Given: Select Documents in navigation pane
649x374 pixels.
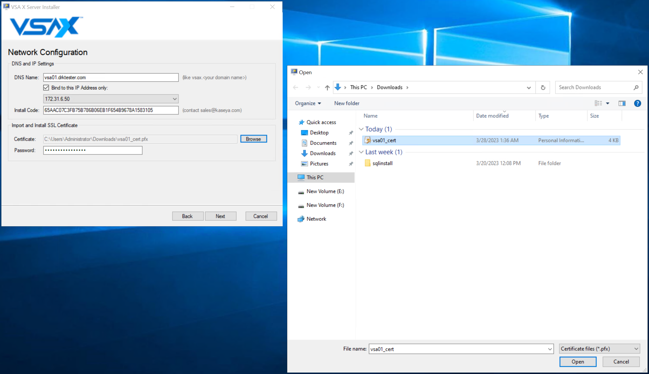Looking at the screenshot, I should pyautogui.click(x=323, y=143).
